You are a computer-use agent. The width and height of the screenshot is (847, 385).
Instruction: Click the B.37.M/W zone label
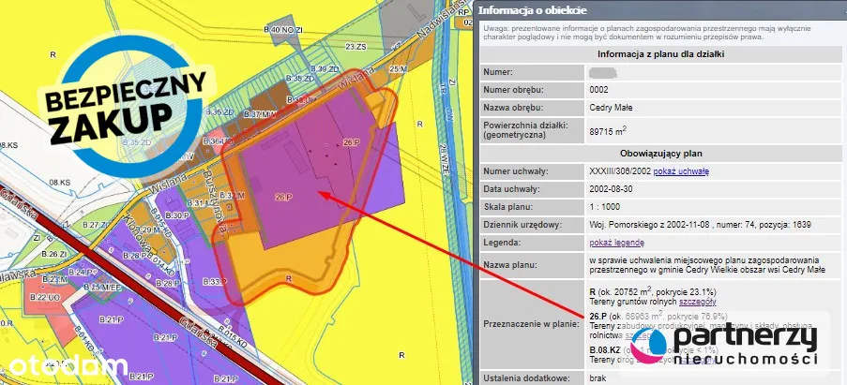click(x=258, y=114)
